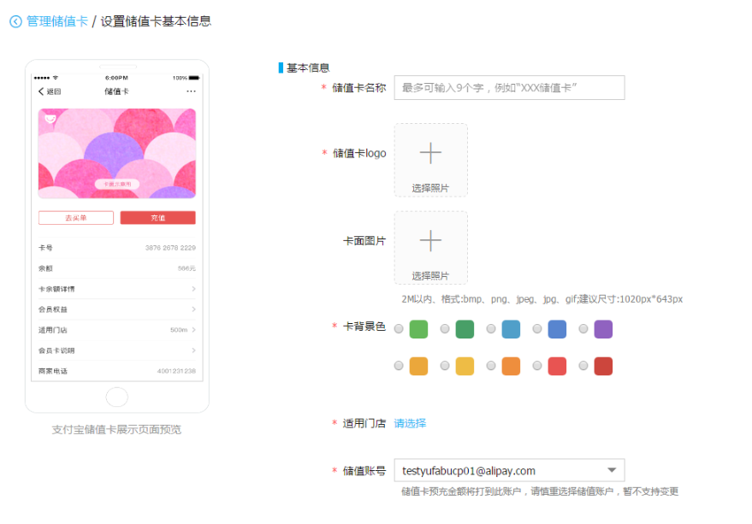The image size is (752, 524).
Task: Select purple background radio button
Action: [x=583, y=329]
